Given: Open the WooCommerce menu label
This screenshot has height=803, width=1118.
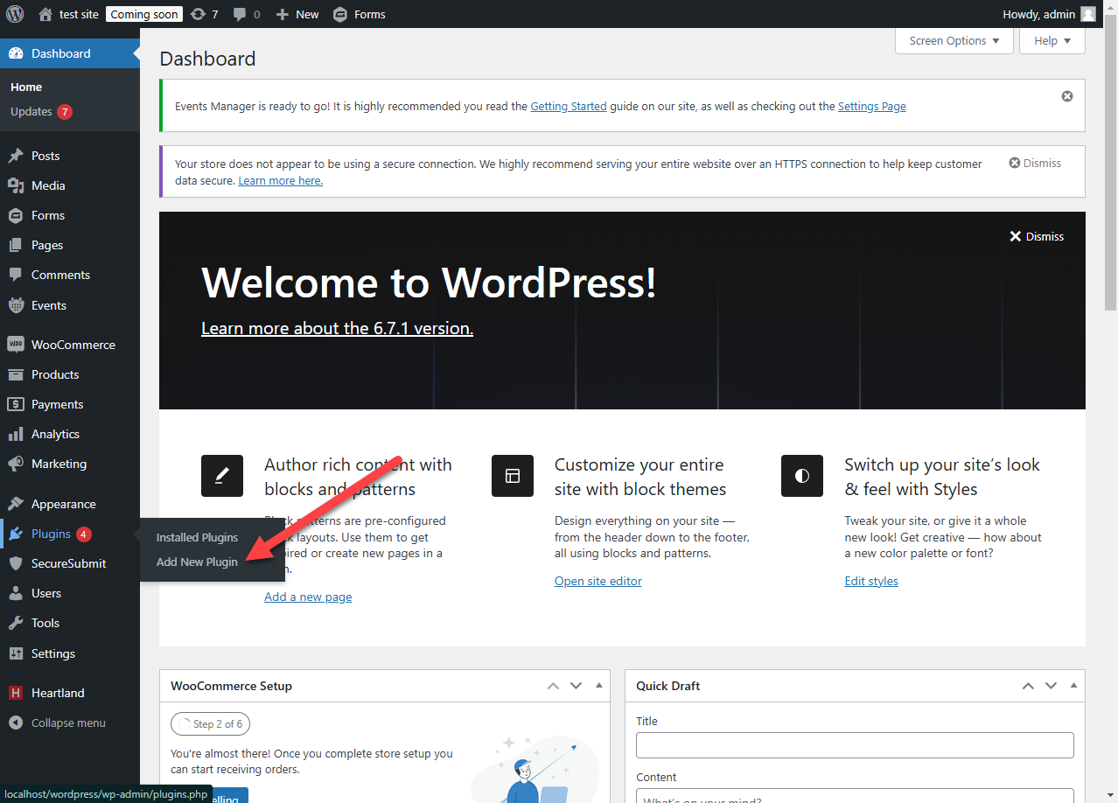Looking at the screenshot, I should pos(73,345).
